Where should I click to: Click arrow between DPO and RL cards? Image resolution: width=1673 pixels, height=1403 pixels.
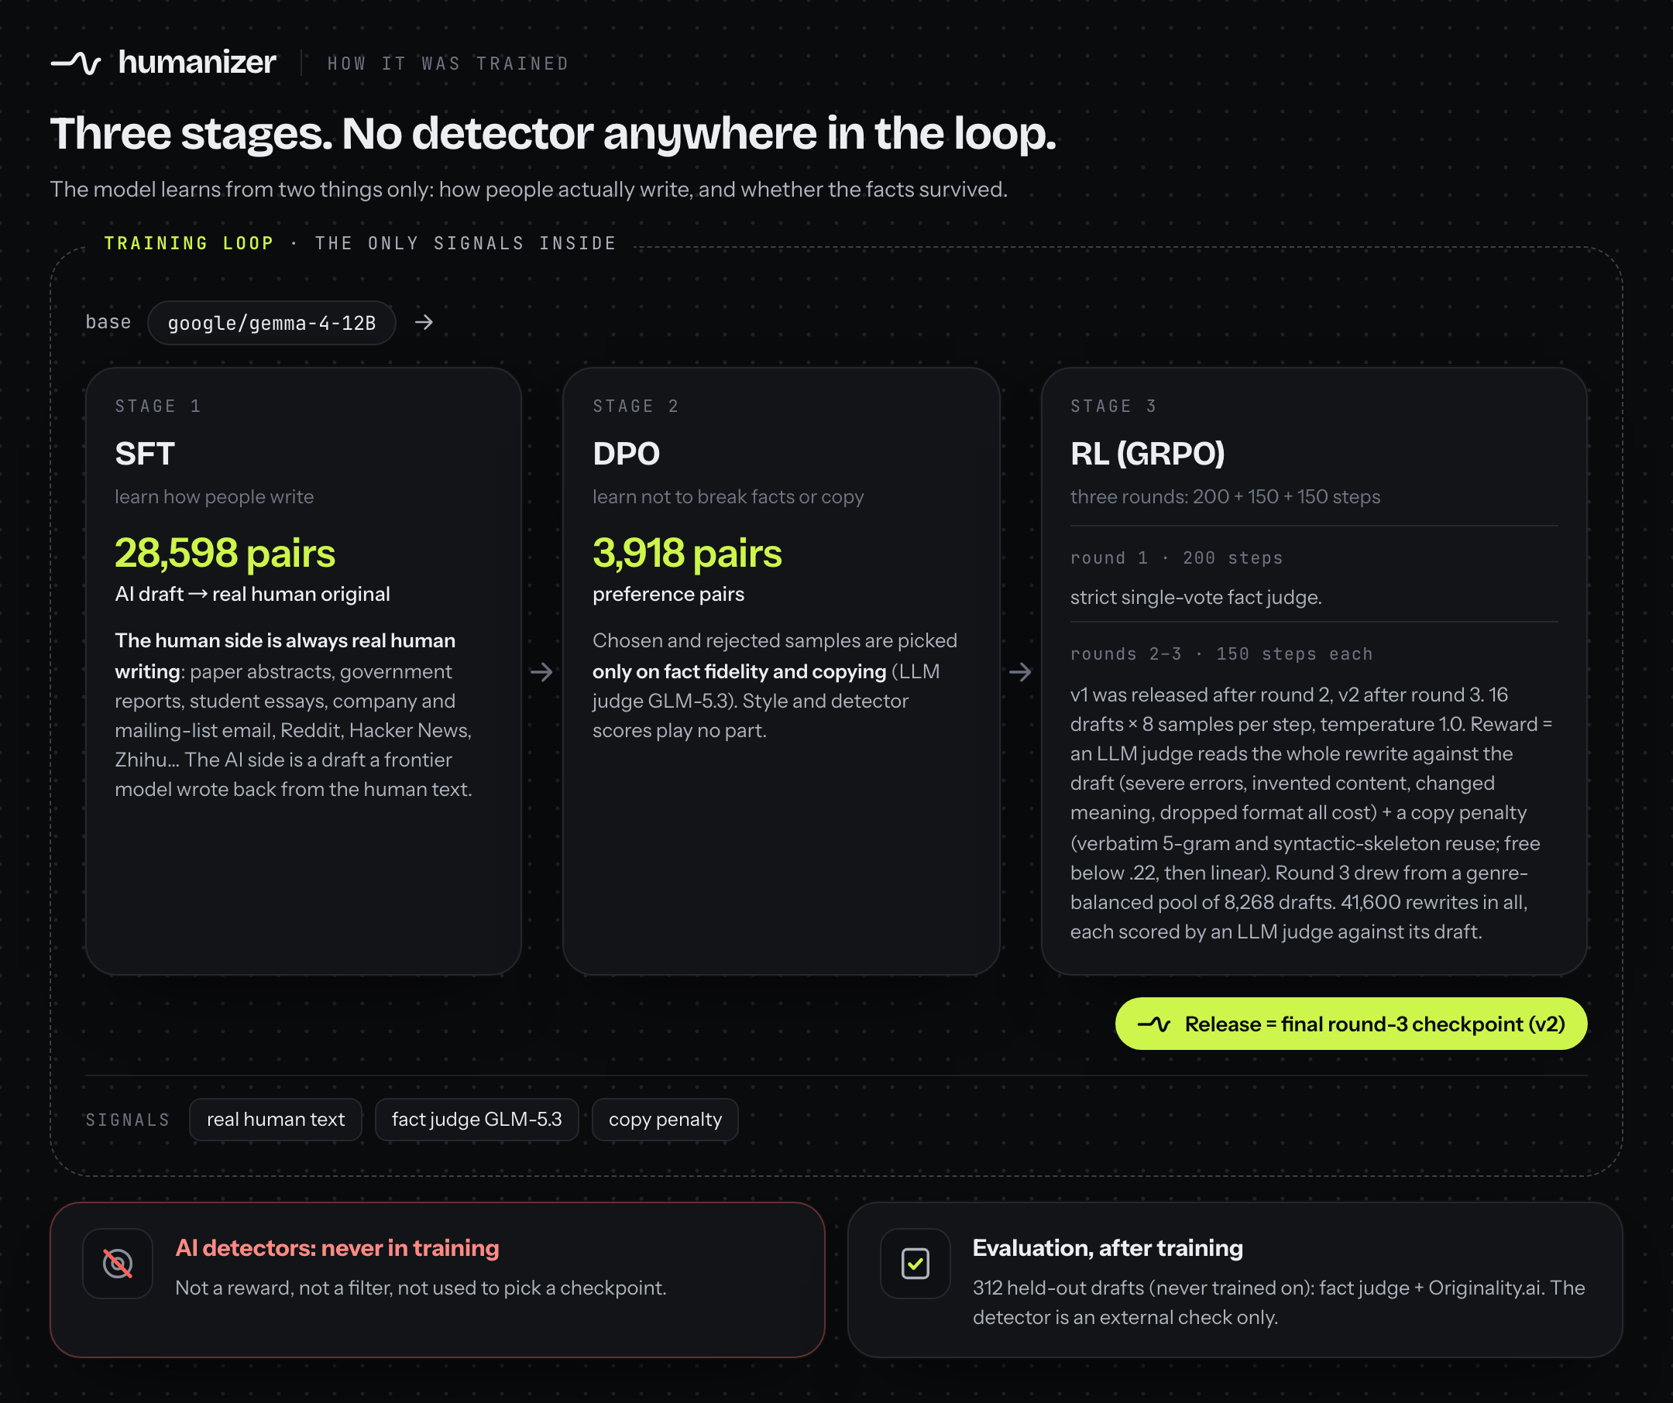[1021, 672]
